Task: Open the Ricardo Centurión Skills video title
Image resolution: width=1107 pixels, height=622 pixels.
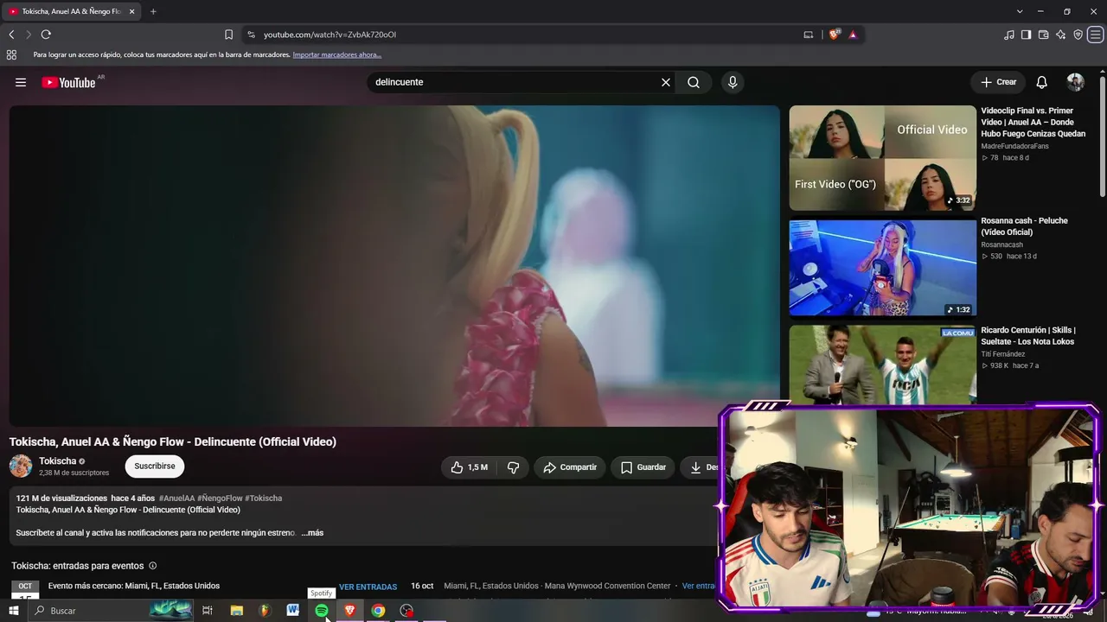Action: [1028, 336]
